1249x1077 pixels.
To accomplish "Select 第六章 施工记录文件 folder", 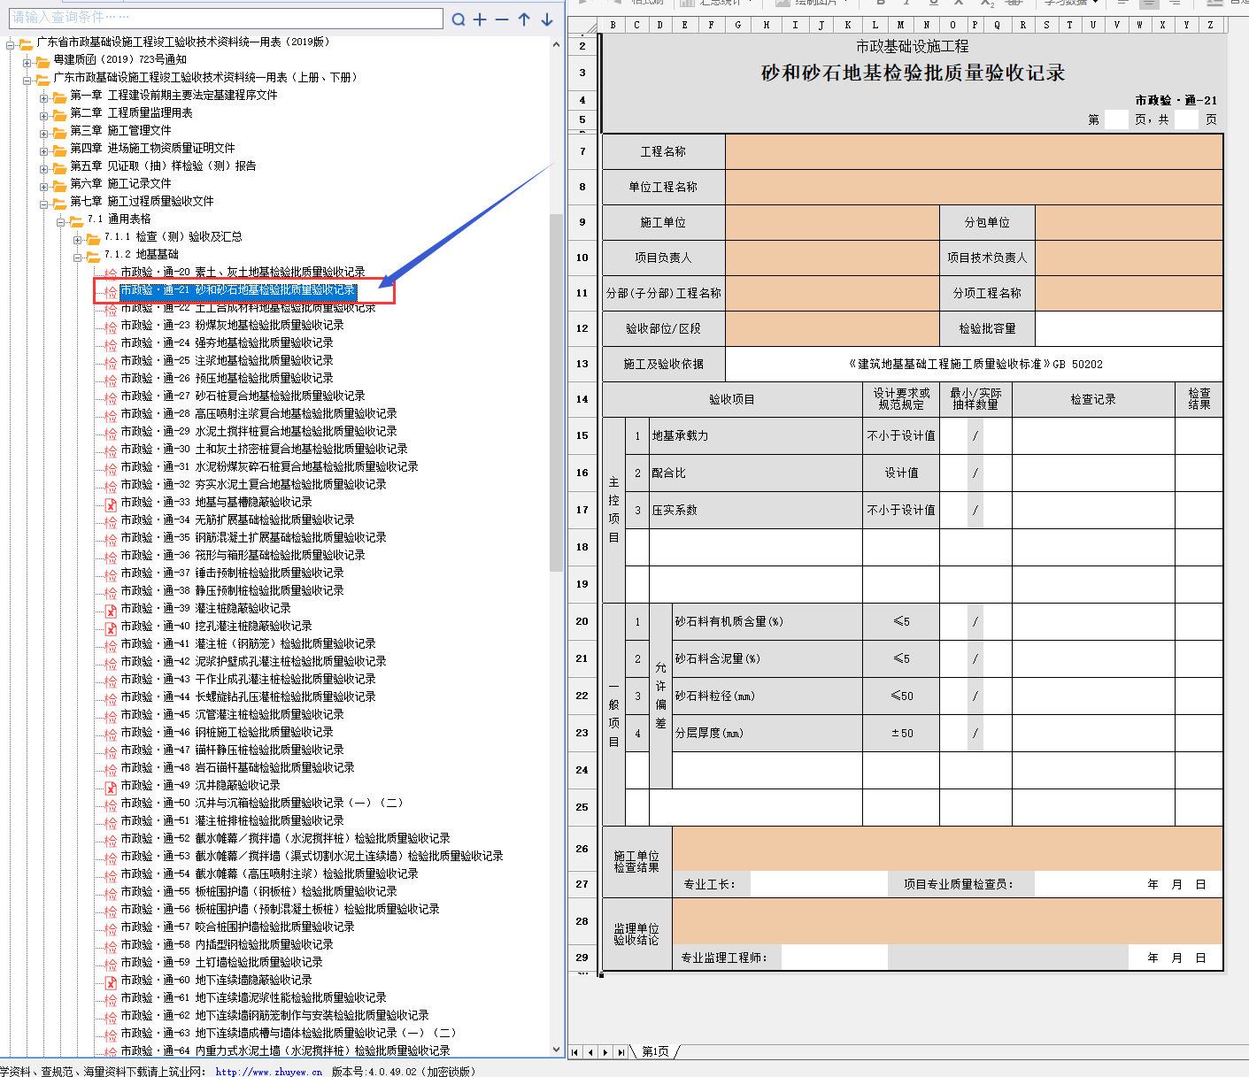I will pyautogui.click(x=120, y=184).
